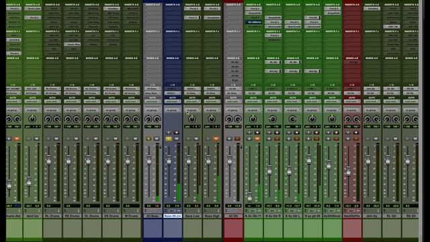Image resolution: width=430 pixels, height=242 pixels.
Task: Click right pan knob of RL Gtr track
Action: pyautogui.click(x=396, y=119)
